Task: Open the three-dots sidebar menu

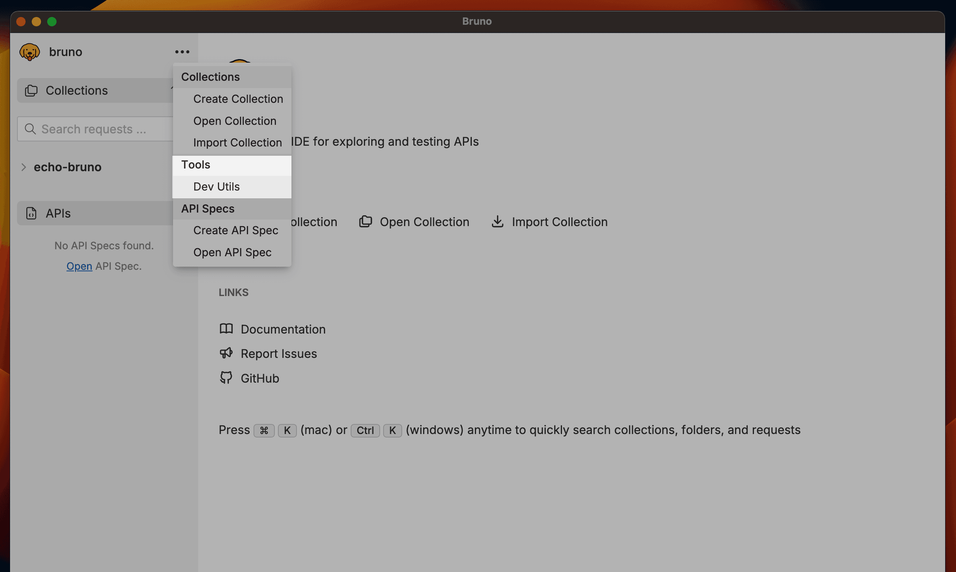Action: pos(182,52)
